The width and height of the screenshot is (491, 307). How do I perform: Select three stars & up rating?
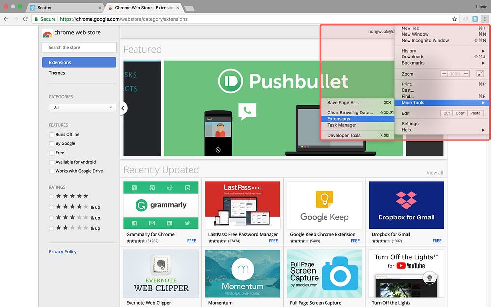(51, 218)
